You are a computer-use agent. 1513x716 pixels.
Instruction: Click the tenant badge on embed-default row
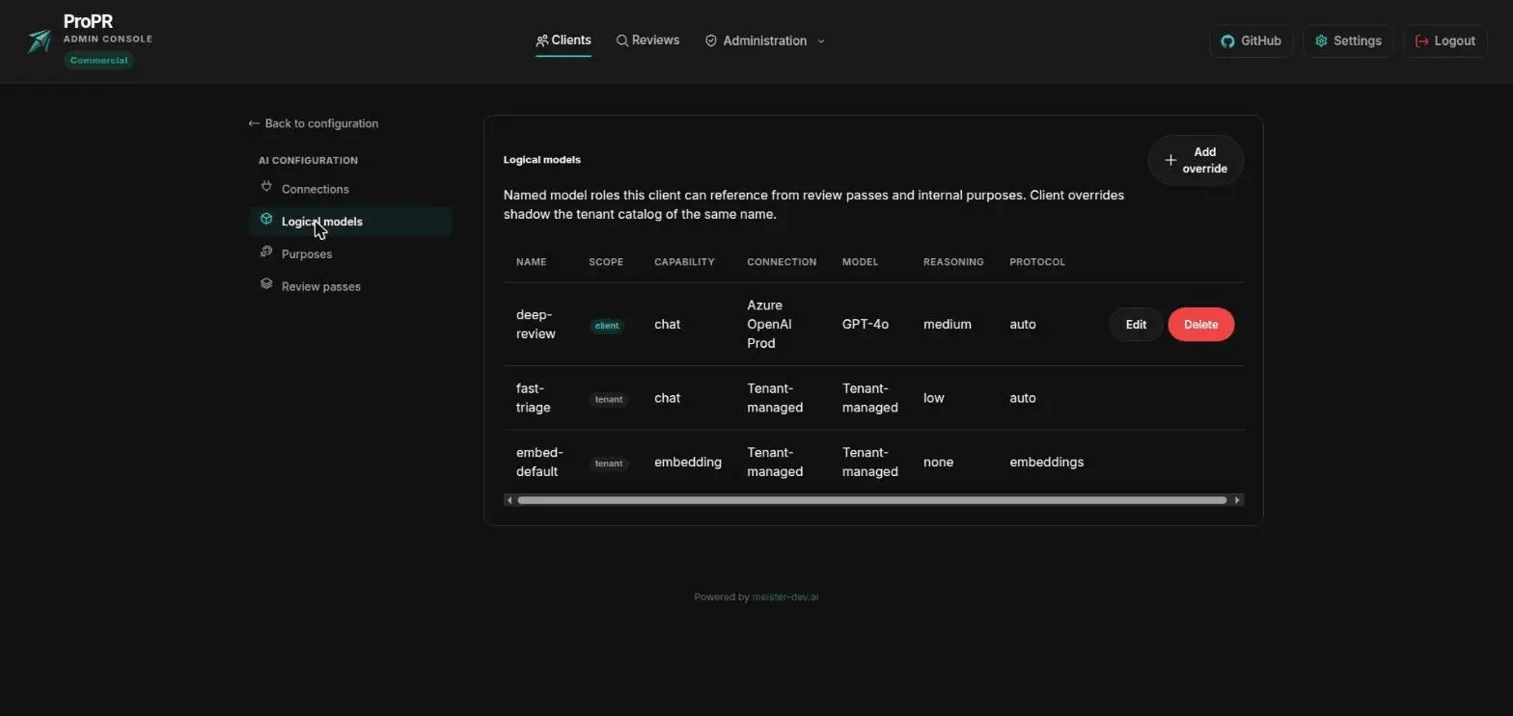click(x=608, y=464)
